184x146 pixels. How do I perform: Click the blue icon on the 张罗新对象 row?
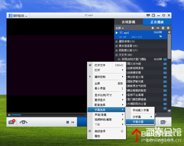[x=165, y=82]
